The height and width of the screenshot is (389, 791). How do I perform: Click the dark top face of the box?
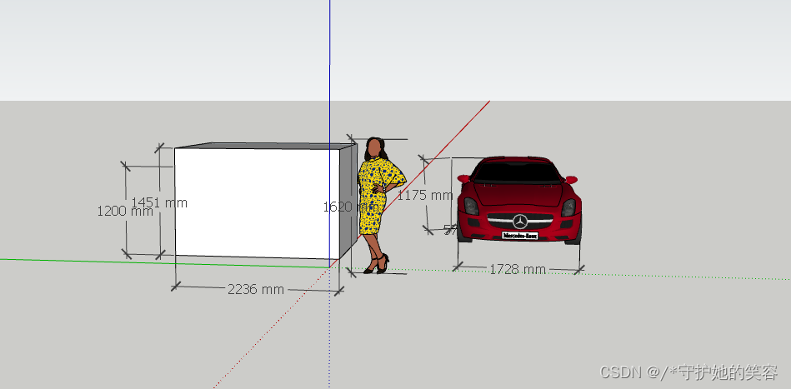coord(266,146)
